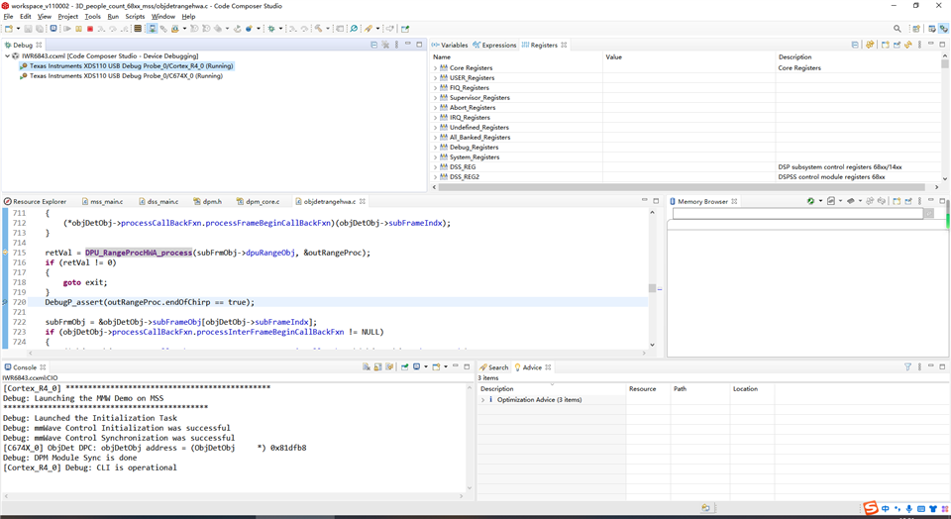Click the debug gear icon in main toolbar
The height and width of the screenshot is (519, 951).
point(271,29)
